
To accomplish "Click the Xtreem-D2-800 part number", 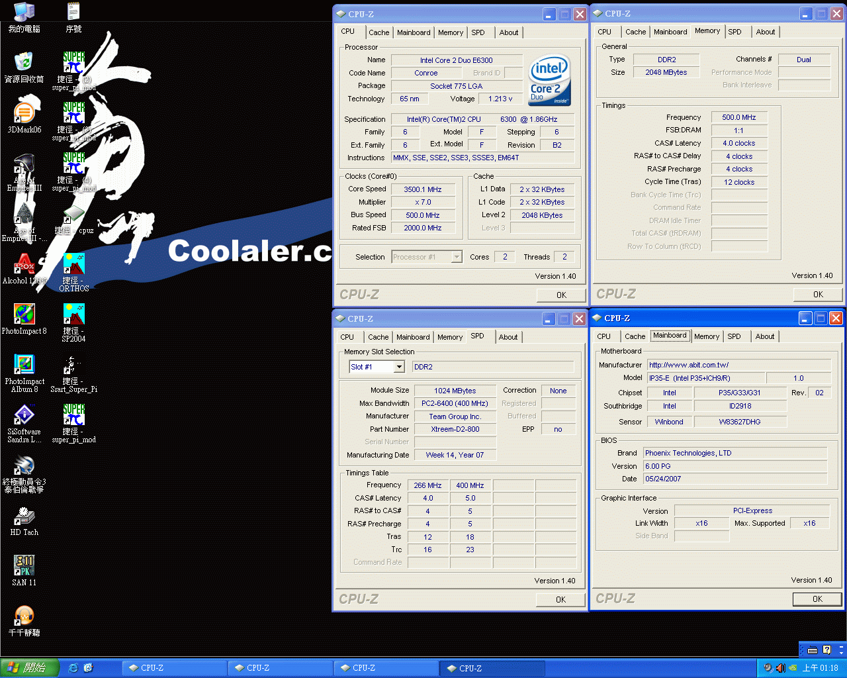I will point(455,429).
